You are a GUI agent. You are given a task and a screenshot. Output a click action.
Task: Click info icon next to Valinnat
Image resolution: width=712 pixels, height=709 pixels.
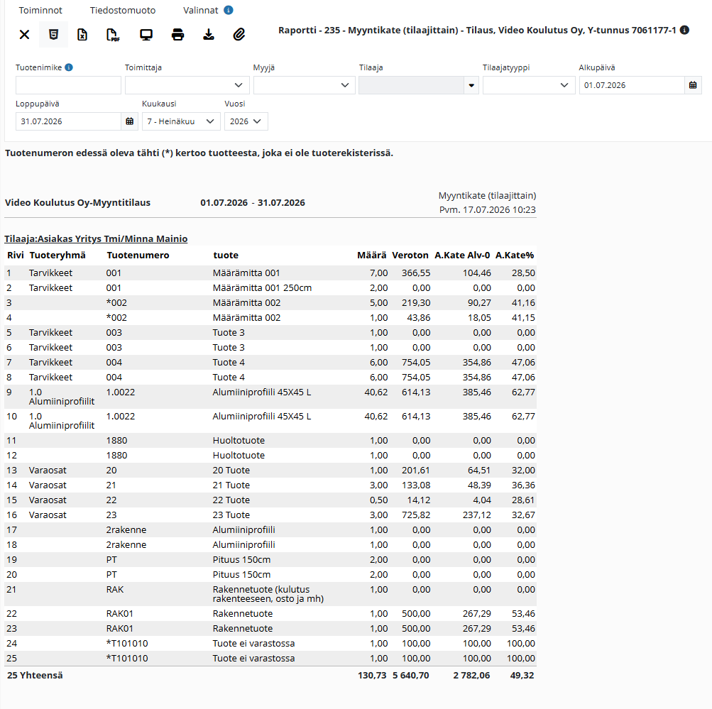click(229, 10)
